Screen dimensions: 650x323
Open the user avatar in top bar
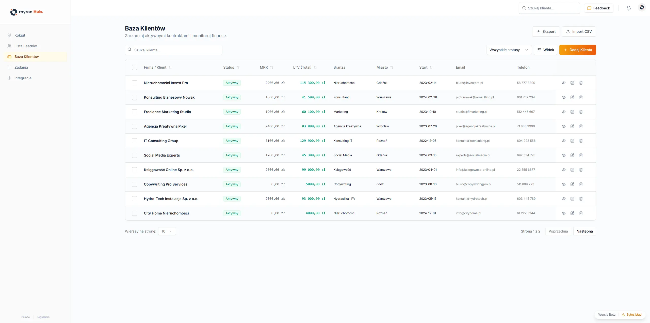pos(642,8)
